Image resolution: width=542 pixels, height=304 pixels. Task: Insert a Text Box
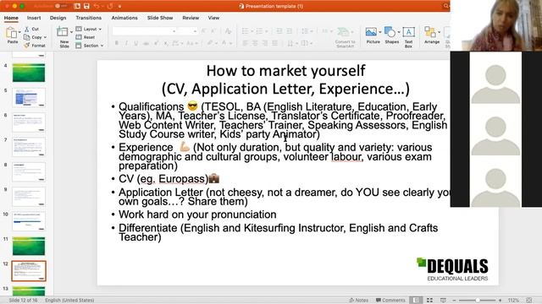[x=408, y=37]
